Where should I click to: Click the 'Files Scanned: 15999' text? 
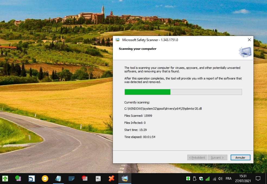tap(138, 116)
